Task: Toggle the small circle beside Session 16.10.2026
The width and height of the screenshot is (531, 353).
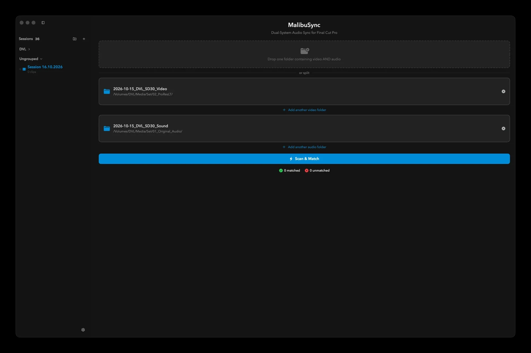Action: point(20,69)
